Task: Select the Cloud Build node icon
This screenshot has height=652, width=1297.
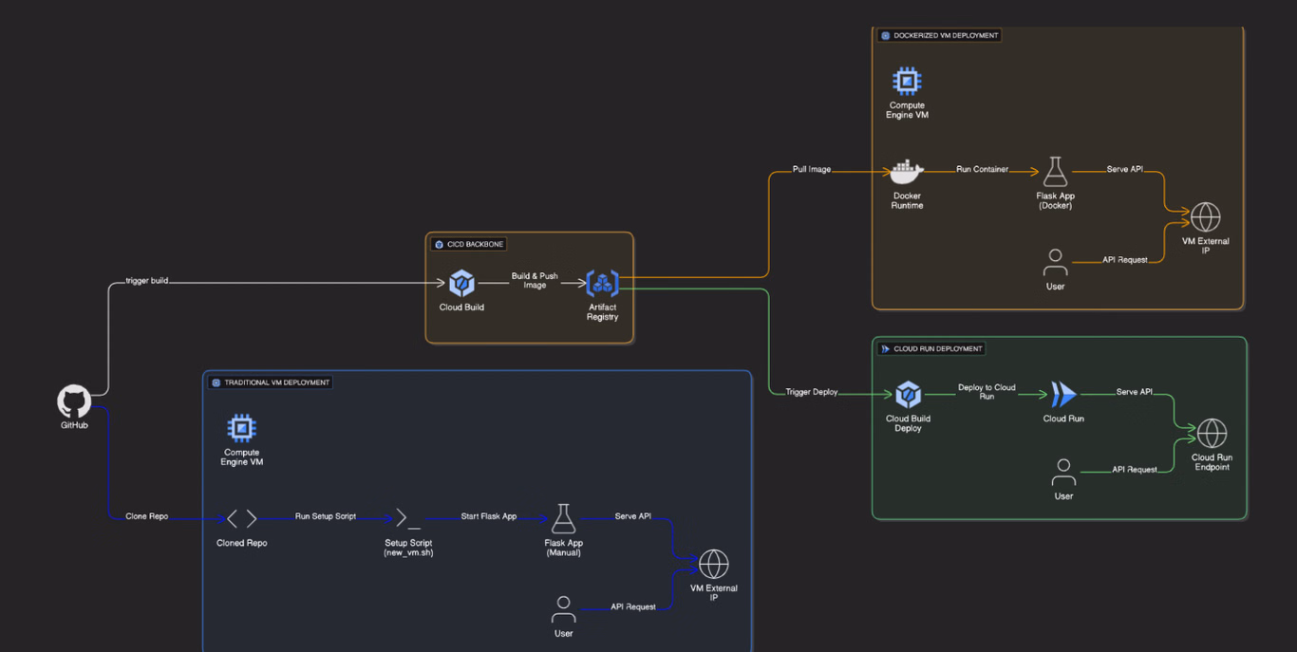Action: tap(461, 283)
